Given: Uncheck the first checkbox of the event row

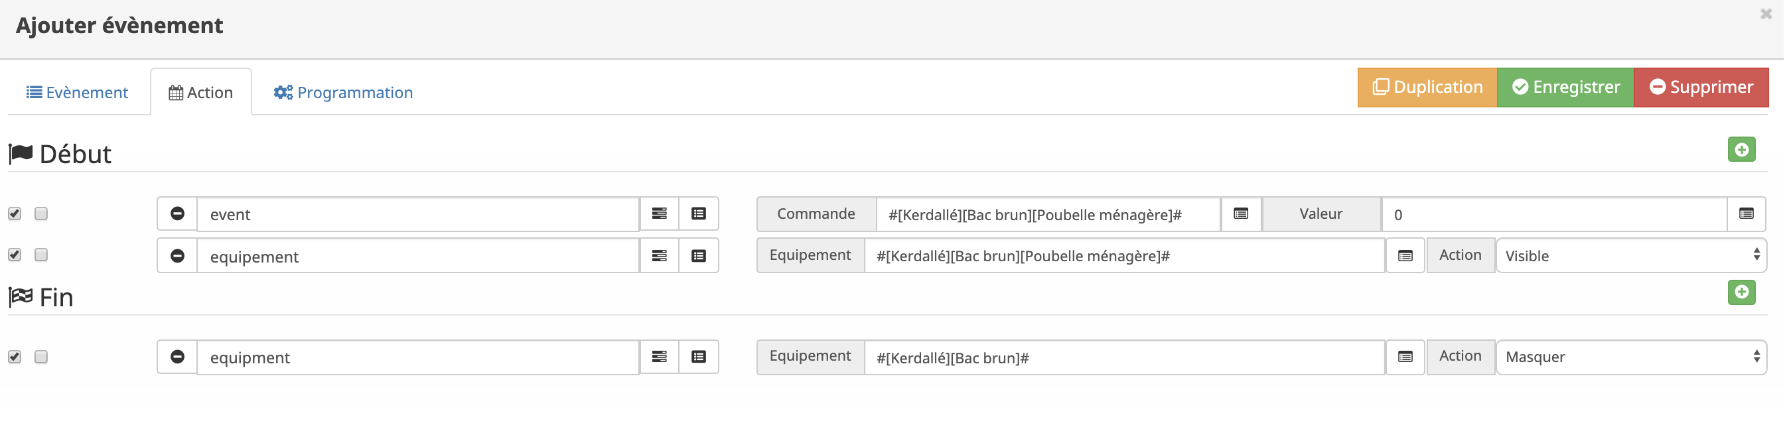Looking at the screenshot, I should coord(15,214).
